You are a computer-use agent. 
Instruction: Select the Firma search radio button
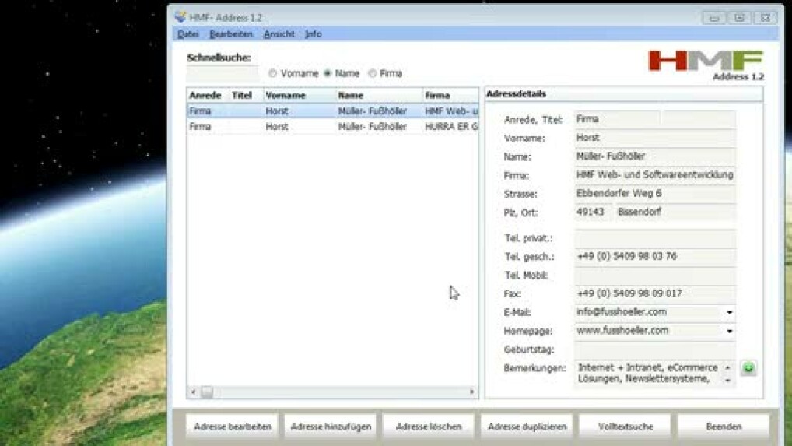[x=373, y=73]
